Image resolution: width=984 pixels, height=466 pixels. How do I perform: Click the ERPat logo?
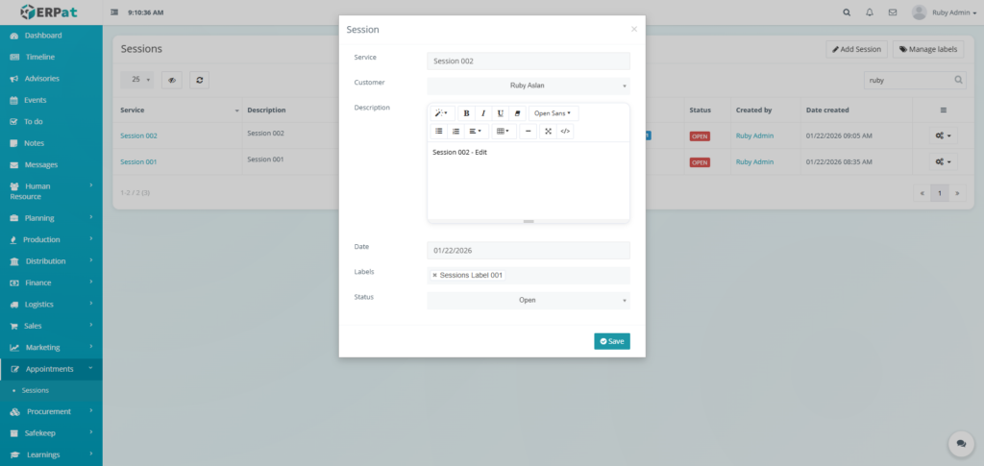pyautogui.click(x=51, y=12)
